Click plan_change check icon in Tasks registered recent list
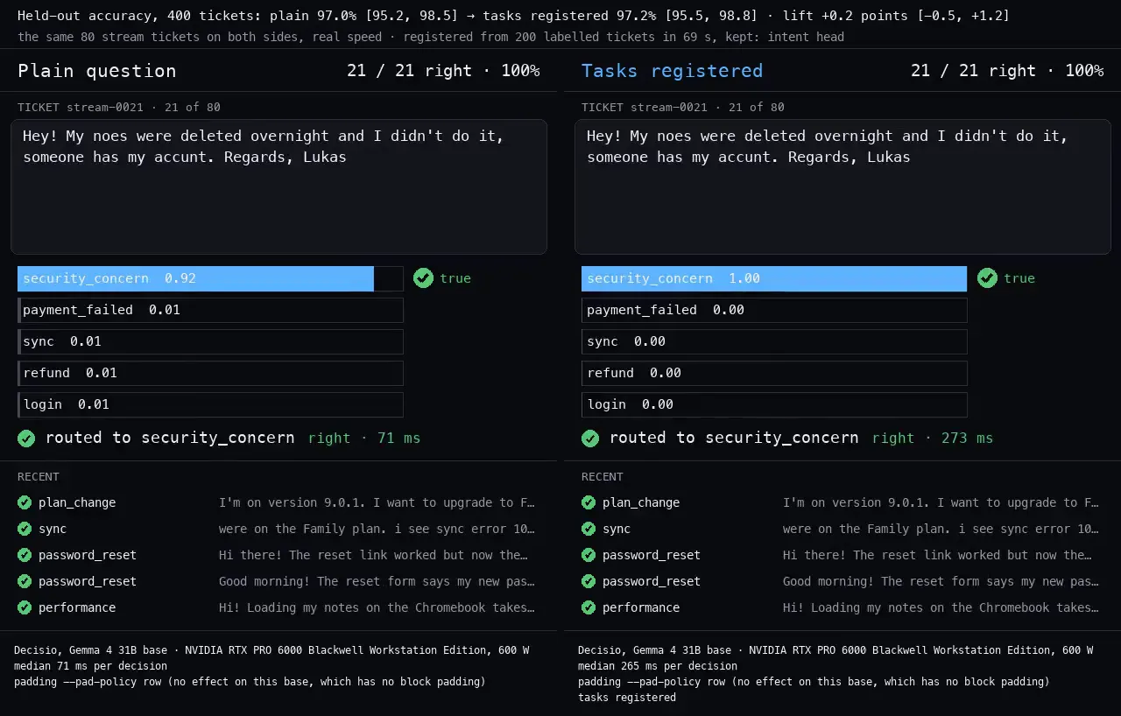This screenshot has height=716, width=1121. 589,502
